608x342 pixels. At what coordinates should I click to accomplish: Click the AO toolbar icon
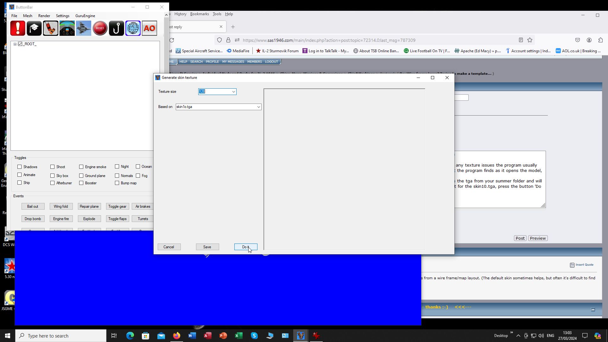tap(149, 28)
